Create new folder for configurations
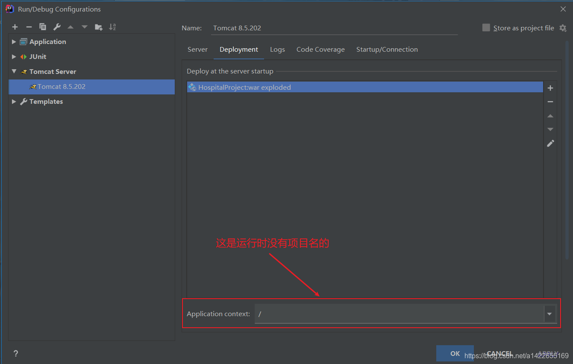 (99, 27)
